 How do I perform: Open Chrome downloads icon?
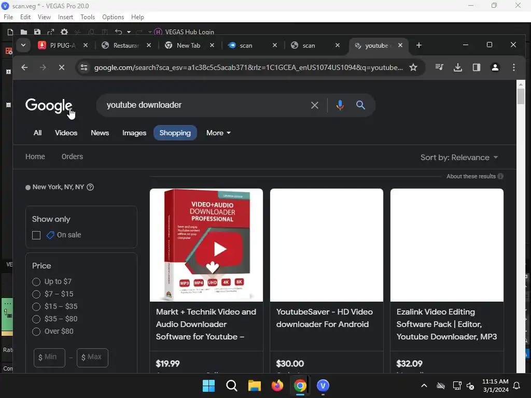pyautogui.click(x=458, y=67)
